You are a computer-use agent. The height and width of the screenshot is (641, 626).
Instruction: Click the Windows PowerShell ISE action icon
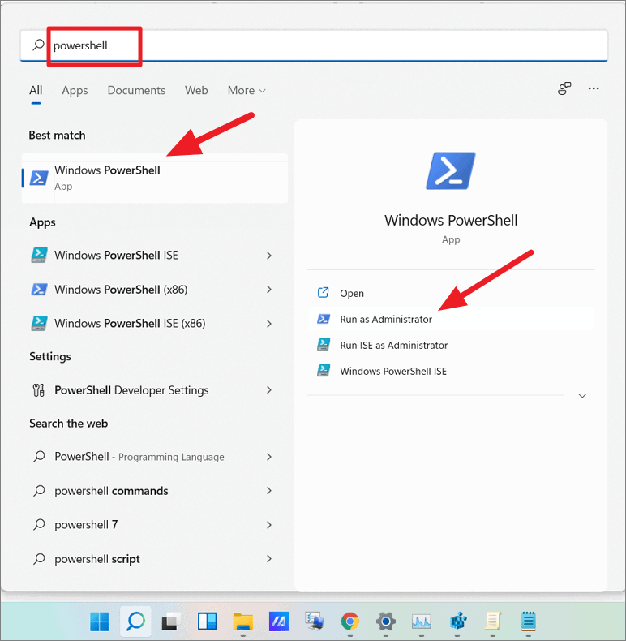(x=324, y=370)
